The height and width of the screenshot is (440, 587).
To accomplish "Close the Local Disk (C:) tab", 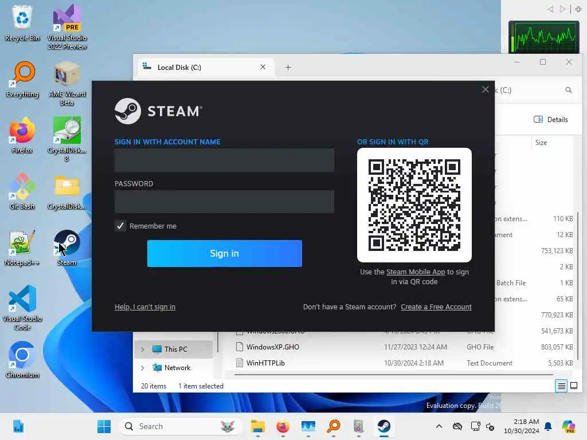I will pos(263,67).
